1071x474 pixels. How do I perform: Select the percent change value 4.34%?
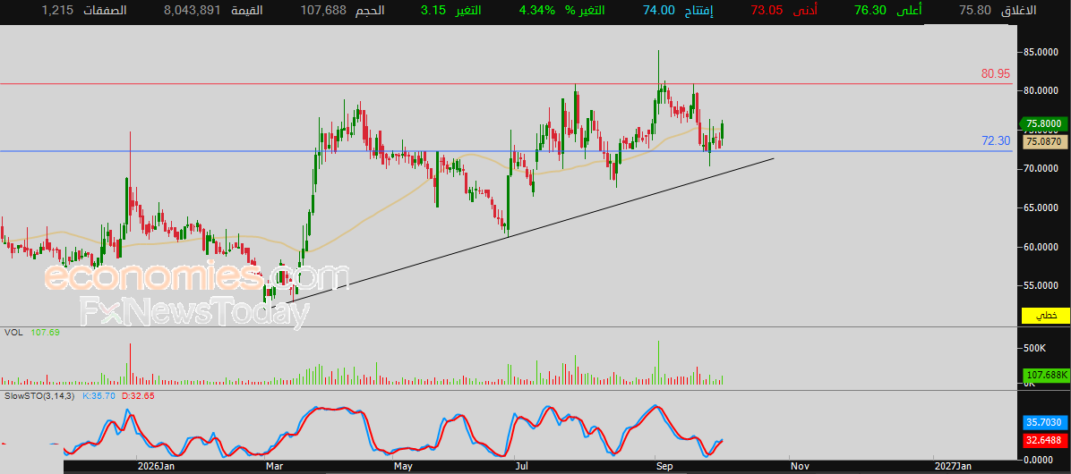pos(537,10)
